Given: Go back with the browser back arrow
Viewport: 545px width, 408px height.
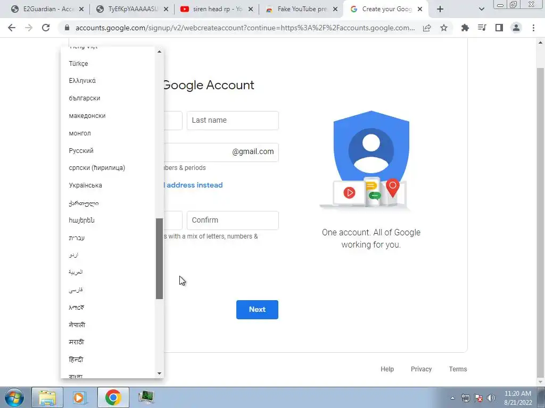Looking at the screenshot, I should [12, 28].
